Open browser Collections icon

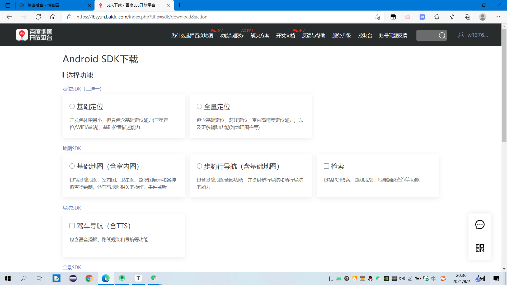[x=467, y=17]
